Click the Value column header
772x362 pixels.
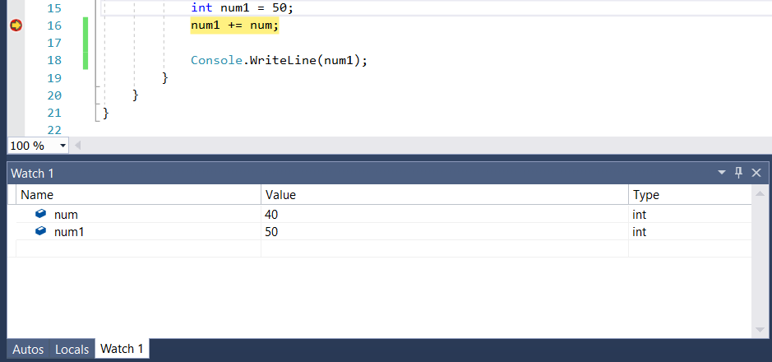click(x=445, y=195)
